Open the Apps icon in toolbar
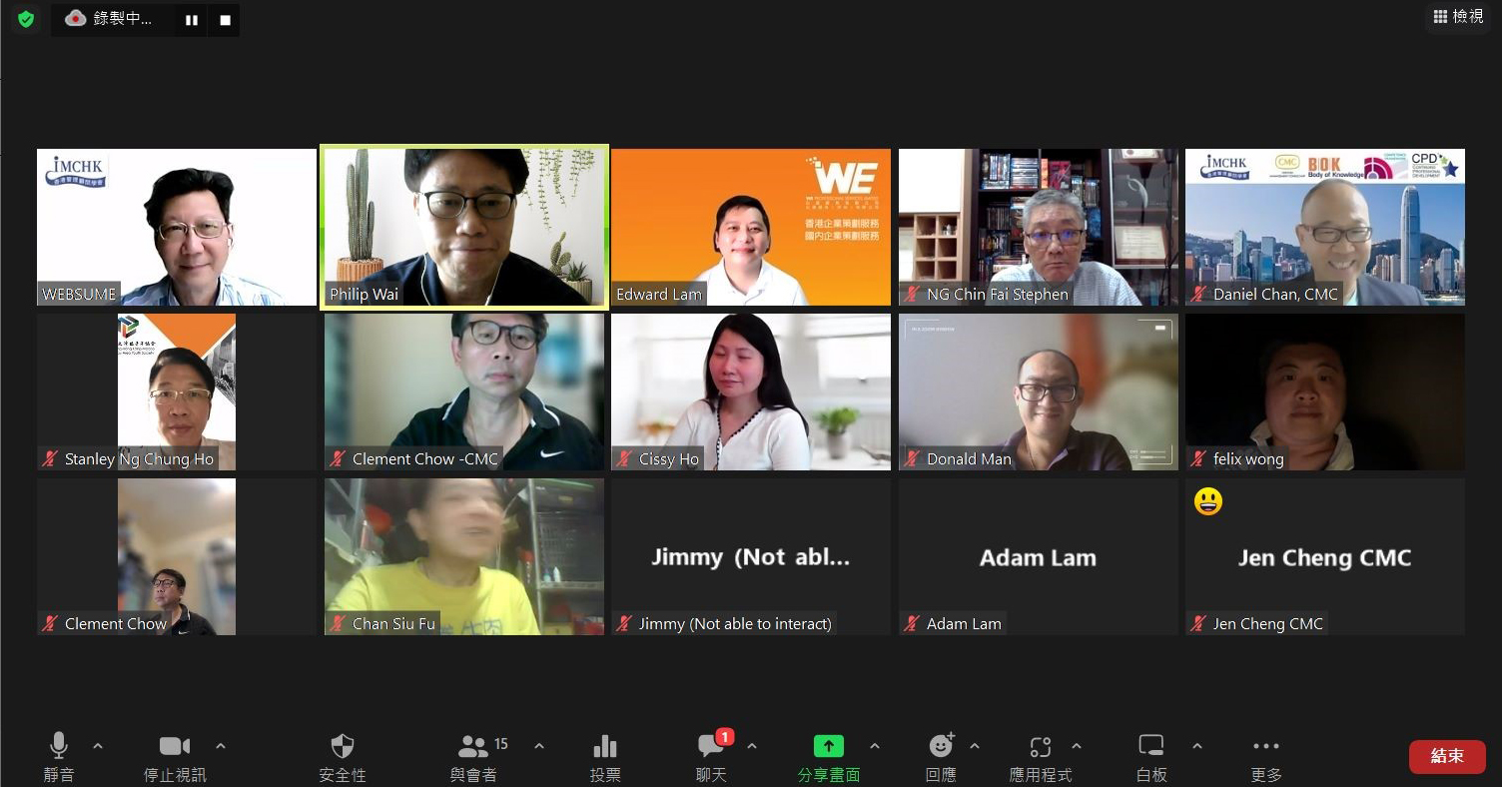The height and width of the screenshot is (787, 1502). click(1041, 746)
